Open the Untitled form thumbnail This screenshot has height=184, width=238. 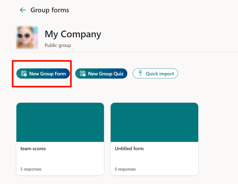click(154, 122)
